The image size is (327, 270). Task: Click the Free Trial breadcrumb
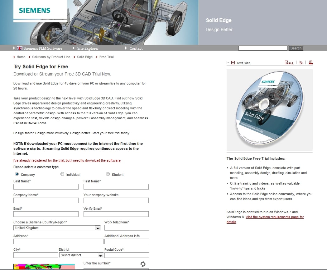pos(106,57)
